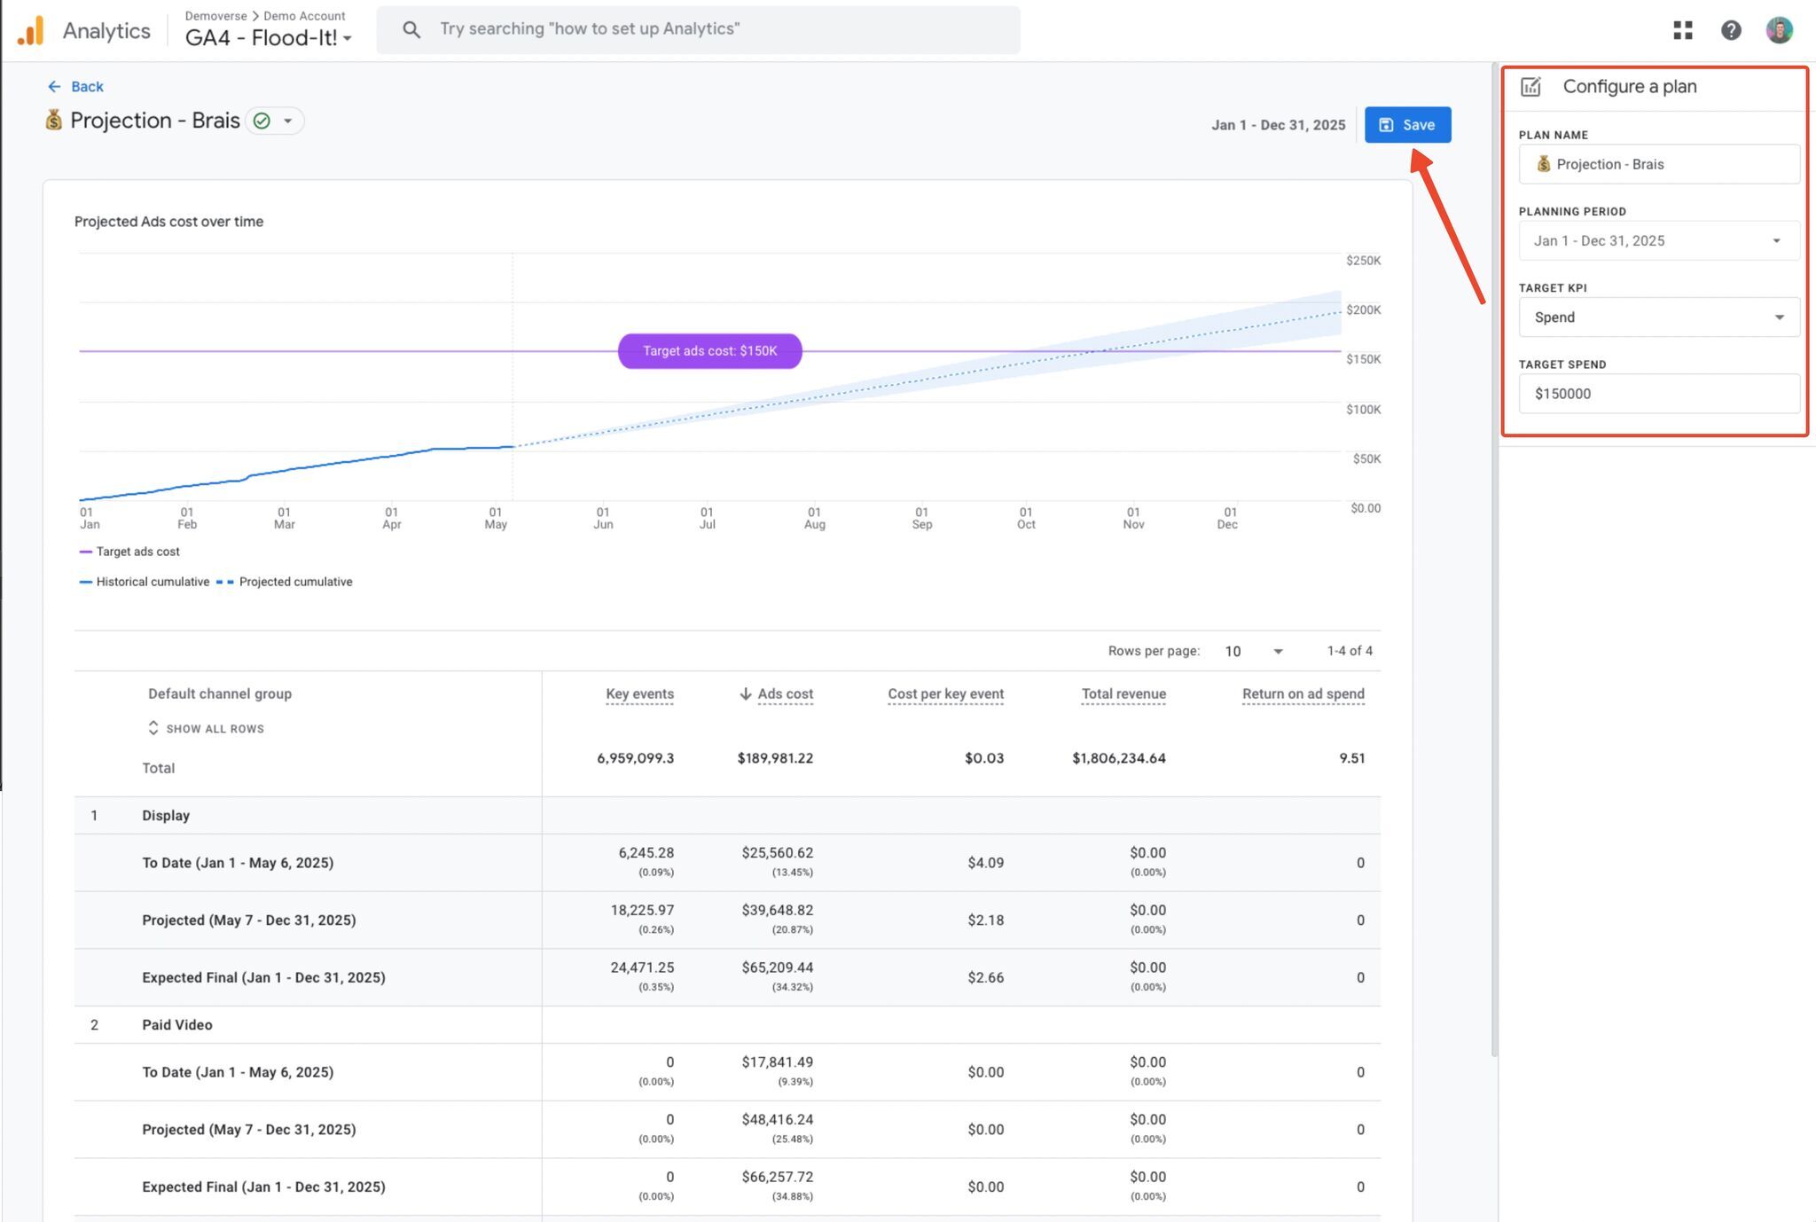
Task: Click the Target Spend input field
Action: tap(1659, 393)
